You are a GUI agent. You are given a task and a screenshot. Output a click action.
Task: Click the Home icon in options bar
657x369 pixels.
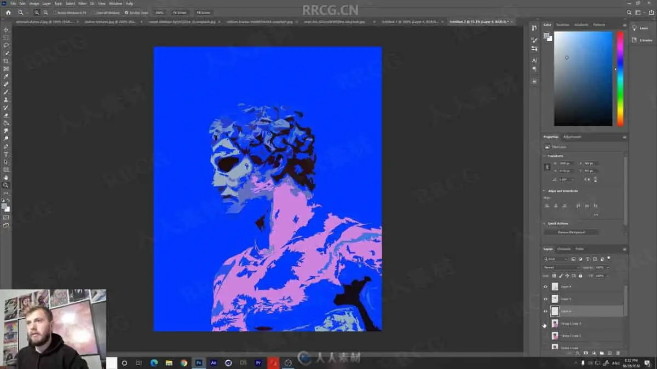click(x=8, y=12)
